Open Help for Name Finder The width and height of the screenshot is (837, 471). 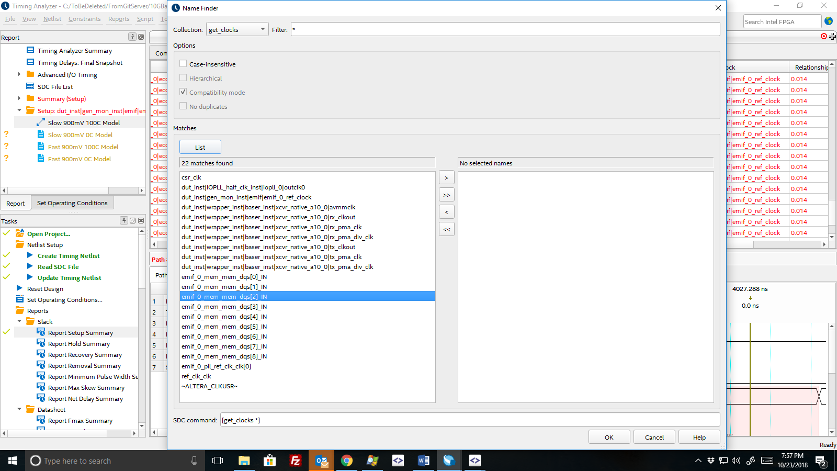(699, 437)
